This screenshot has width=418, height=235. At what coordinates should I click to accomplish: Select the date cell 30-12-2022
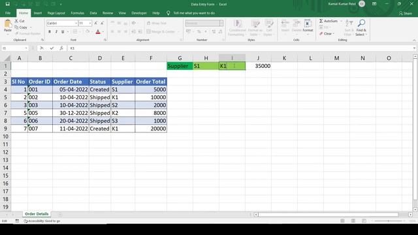[x=71, y=113]
